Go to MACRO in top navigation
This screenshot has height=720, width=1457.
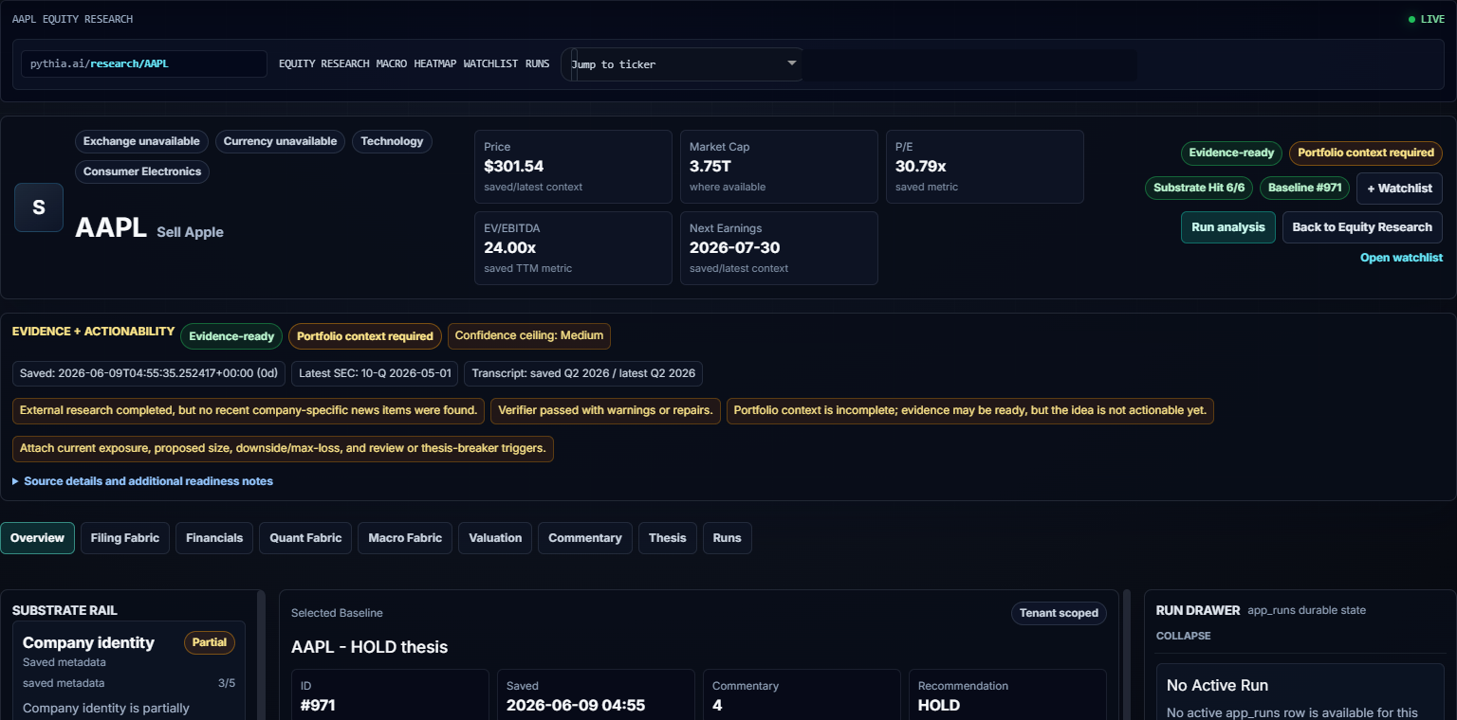(392, 64)
